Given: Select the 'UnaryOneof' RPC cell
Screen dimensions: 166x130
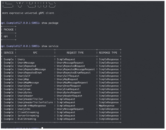Looking at the screenshot, I should [25, 86].
